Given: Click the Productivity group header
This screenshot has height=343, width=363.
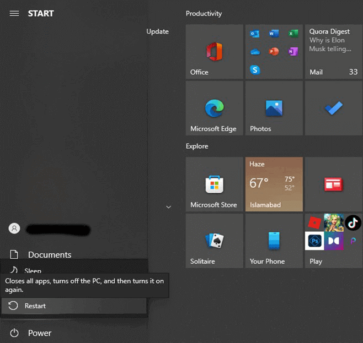Looking at the screenshot, I should click(x=204, y=13).
